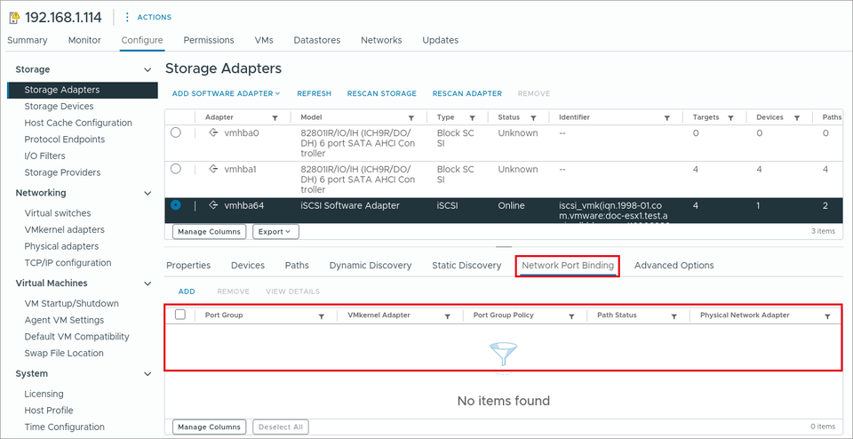Filter the Model column
Image resolution: width=853 pixels, height=439 pixels.
(x=411, y=118)
